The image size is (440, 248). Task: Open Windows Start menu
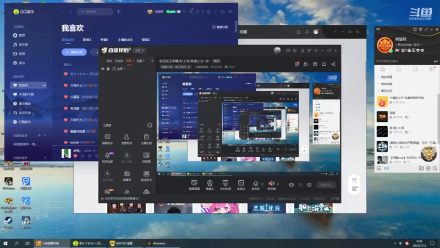click(5, 243)
